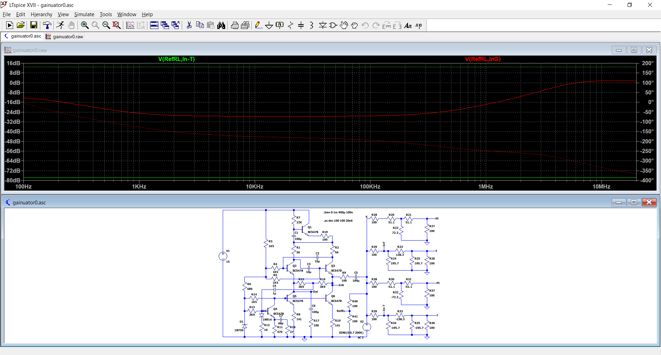Image resolution: width=661 pixels, height=355 pixels.
Task: Click the 0dB magnitude axis label
Action: [15, 83]
